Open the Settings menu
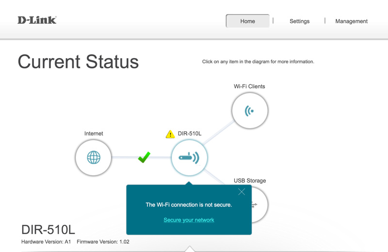 [299, 21]
